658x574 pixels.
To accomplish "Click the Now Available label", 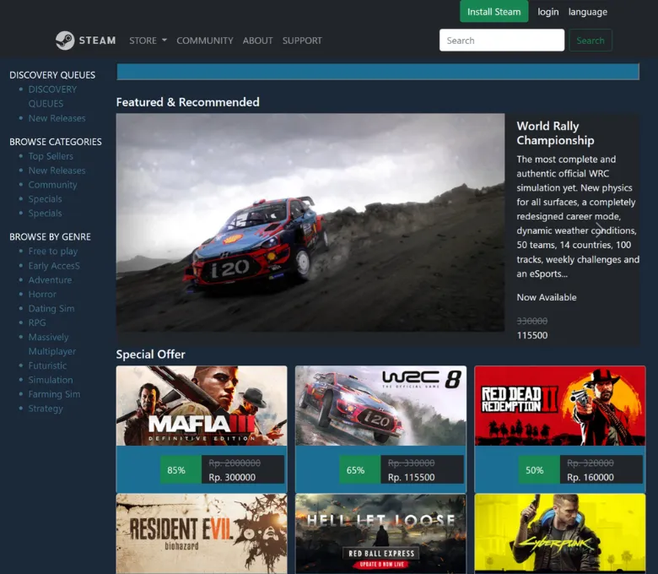I will pyautogui.click(x=547, y=297).
